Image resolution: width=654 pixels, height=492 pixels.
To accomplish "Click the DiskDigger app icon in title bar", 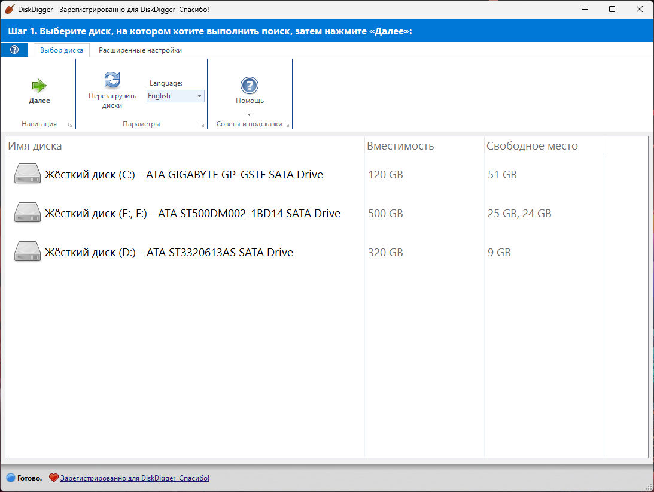I will pos(10,9).
